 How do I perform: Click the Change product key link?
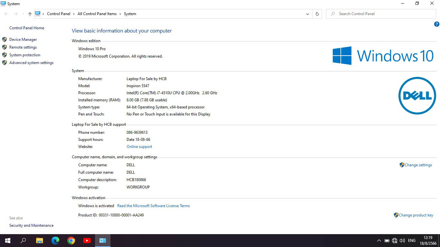click(416, 215)
